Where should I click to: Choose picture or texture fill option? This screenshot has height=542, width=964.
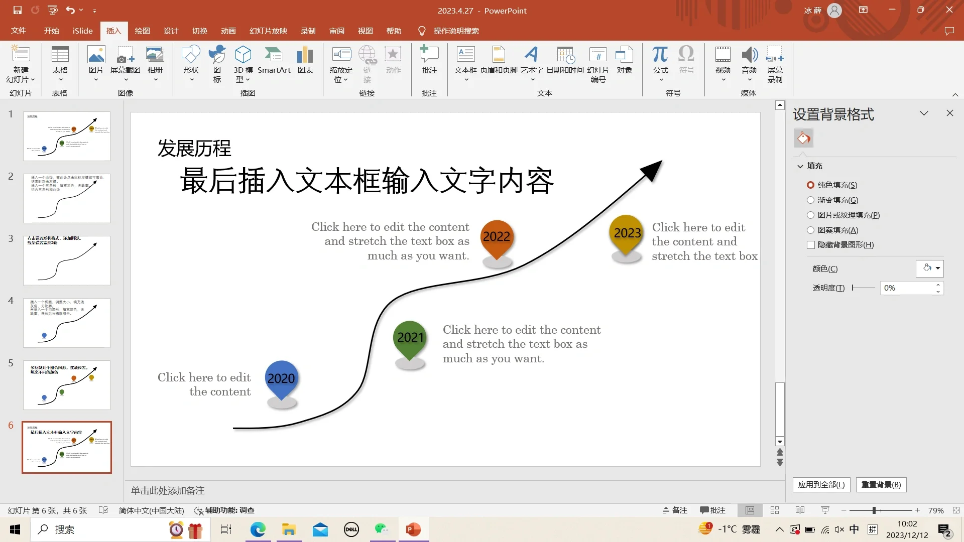click(810, 215)
